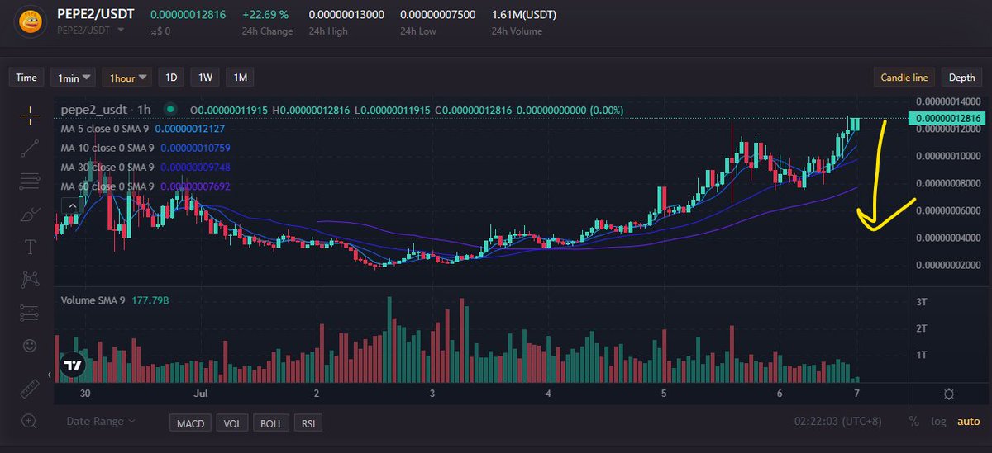The height and width of the screenshot is (453, 992).
Task: Switch to Depth chart view
Action: [x=961, y=78]
